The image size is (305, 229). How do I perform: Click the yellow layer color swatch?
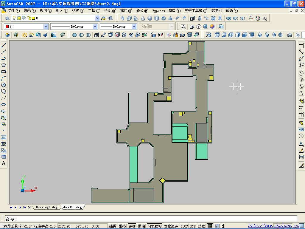[33, 18]
